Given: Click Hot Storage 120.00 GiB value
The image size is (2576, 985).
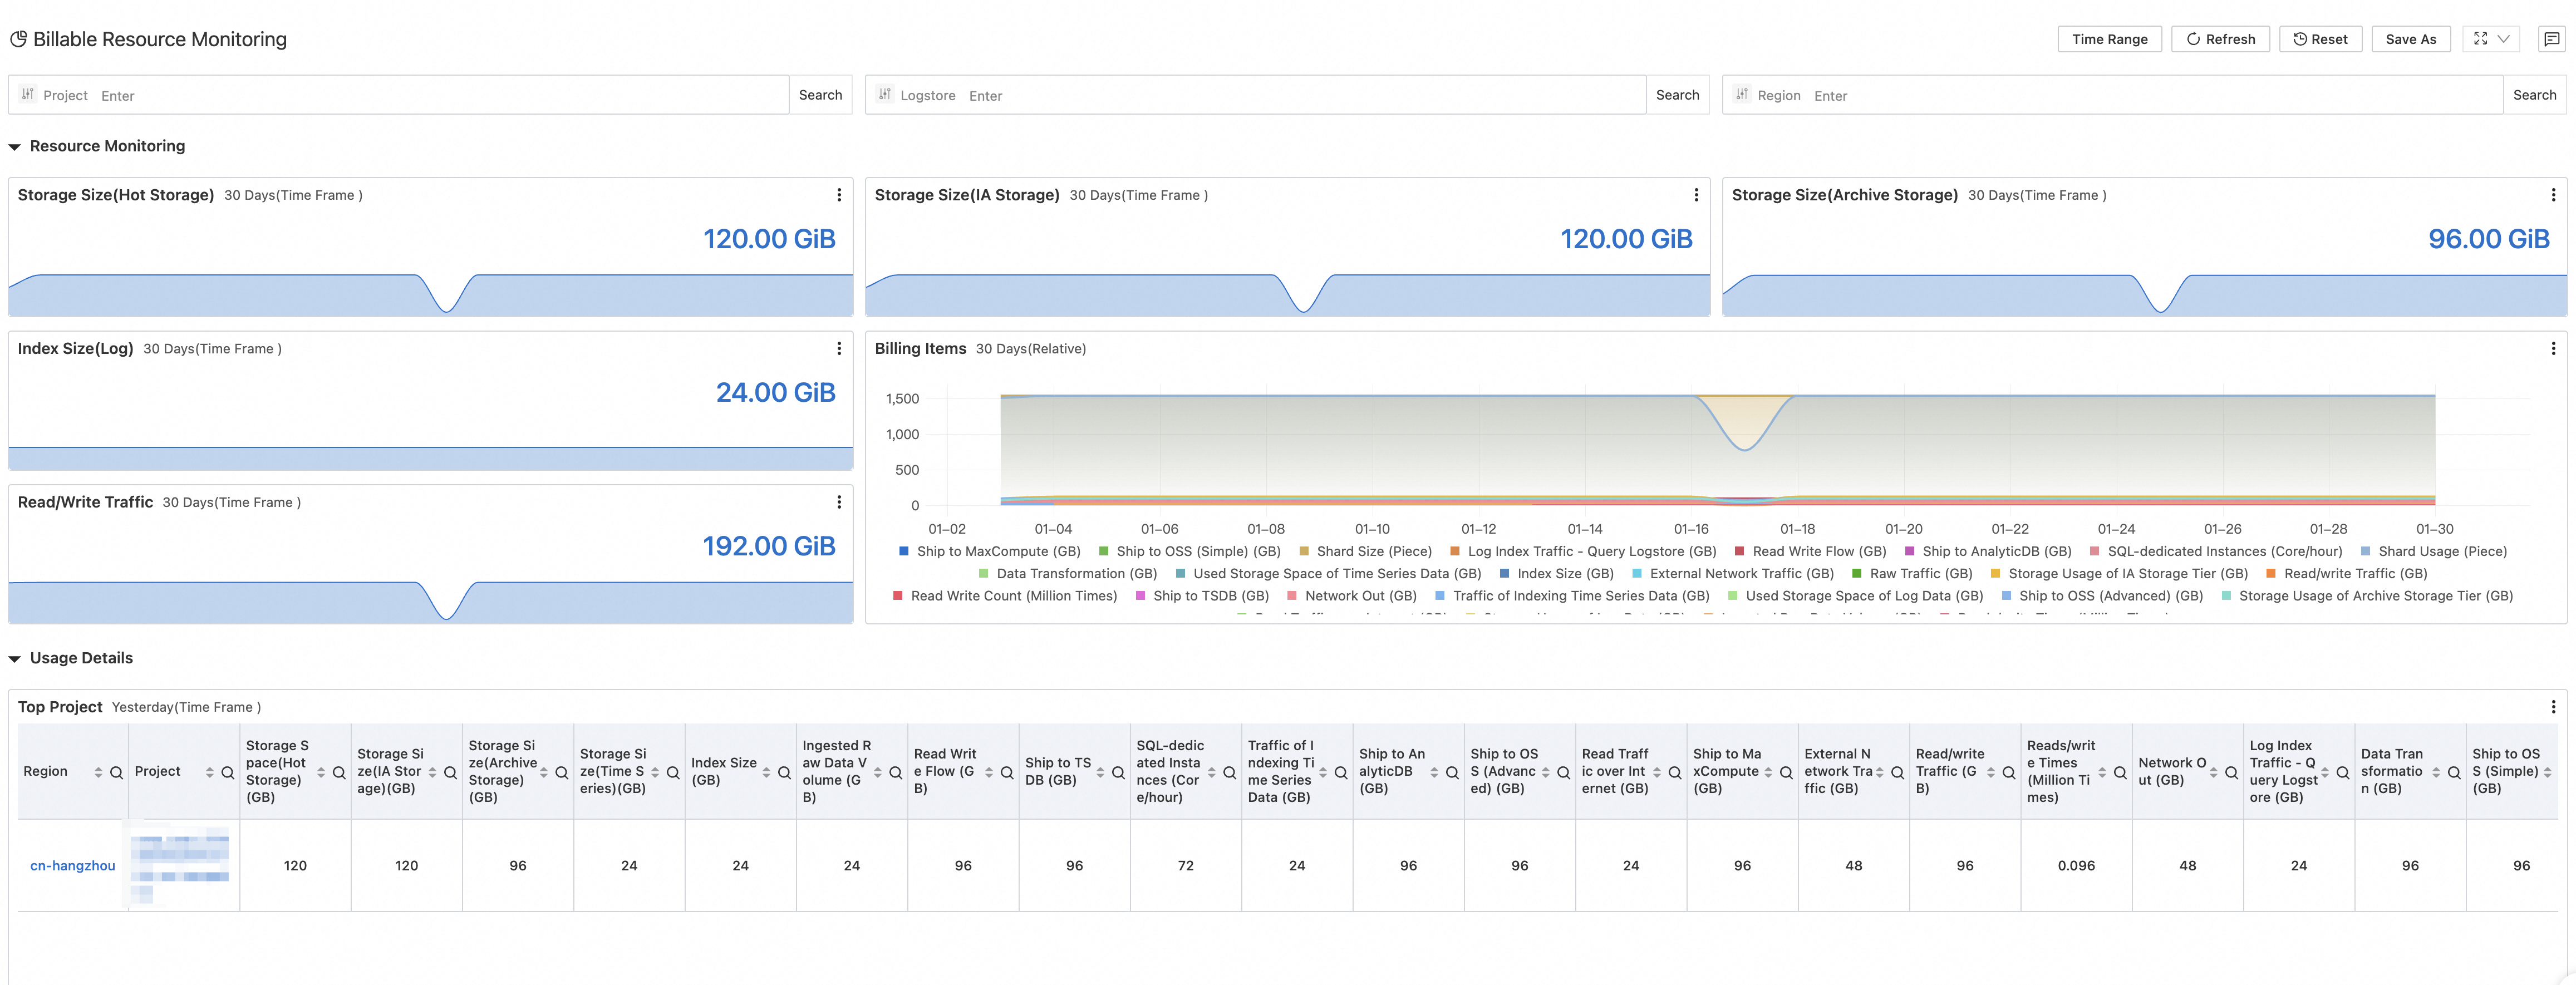Looking at the screenshot, I should pos(769,239).
